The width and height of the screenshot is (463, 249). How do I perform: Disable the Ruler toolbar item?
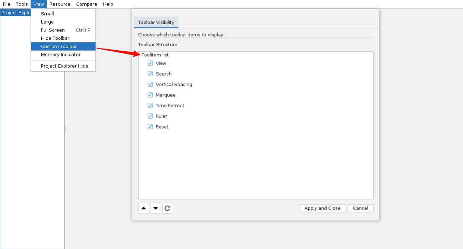tap(150, 116)
